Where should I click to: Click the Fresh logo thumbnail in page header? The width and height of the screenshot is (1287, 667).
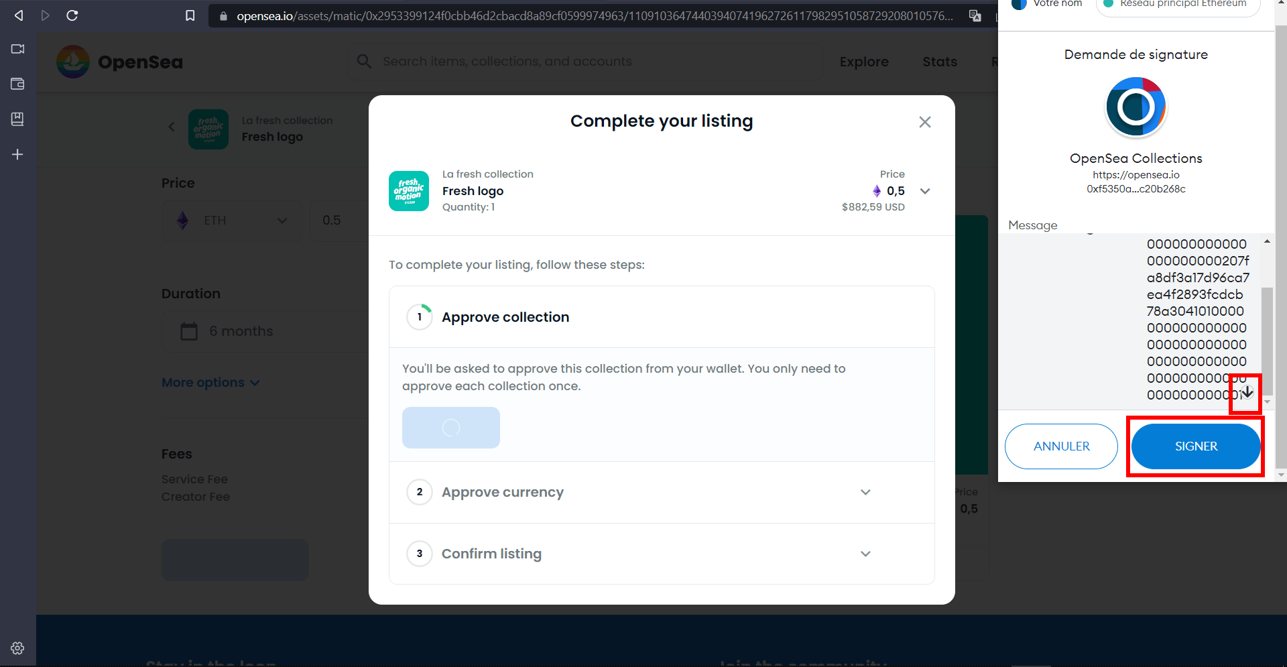[x=208, y=129]
